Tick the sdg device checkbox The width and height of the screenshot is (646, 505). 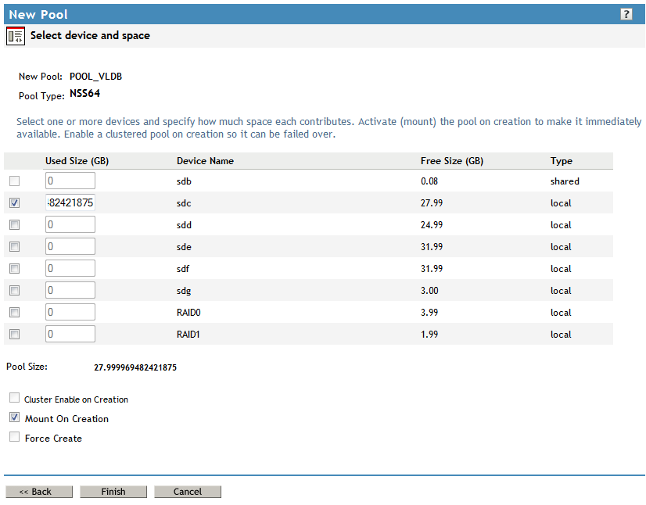tap(14, 290)
